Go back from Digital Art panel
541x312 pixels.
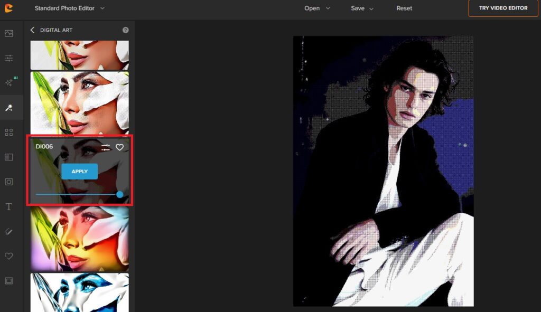click(x=32, y=30)
